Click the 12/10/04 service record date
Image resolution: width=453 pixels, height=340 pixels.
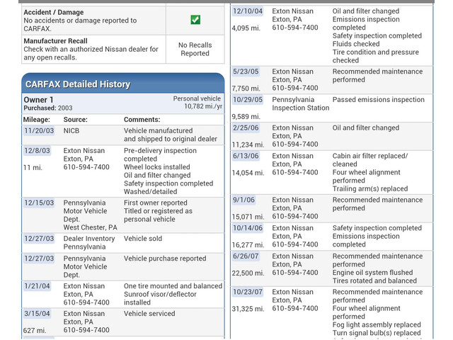[248, 11]
